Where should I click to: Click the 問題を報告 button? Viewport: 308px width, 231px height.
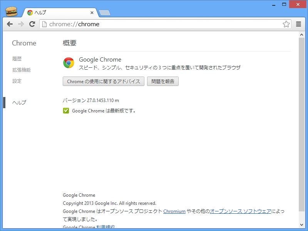162,81
